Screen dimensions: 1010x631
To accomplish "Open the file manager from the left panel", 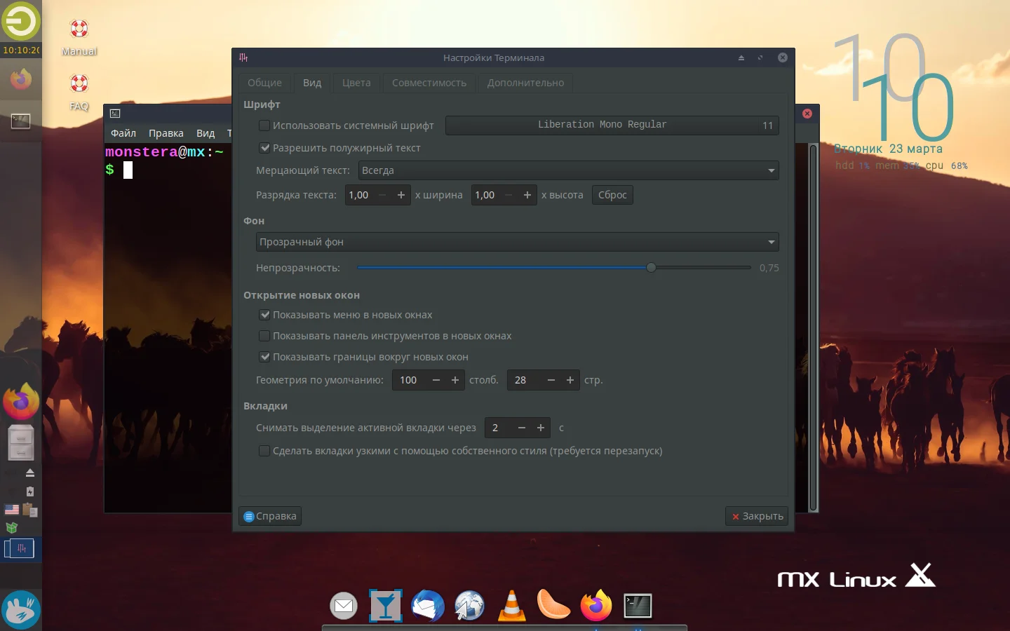I will pos(21,443).
